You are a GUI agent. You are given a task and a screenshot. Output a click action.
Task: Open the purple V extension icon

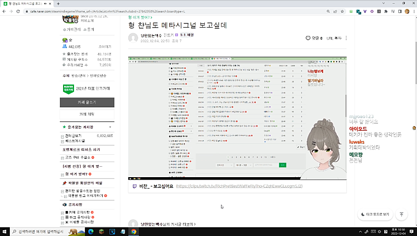click(x=365, y=11)
